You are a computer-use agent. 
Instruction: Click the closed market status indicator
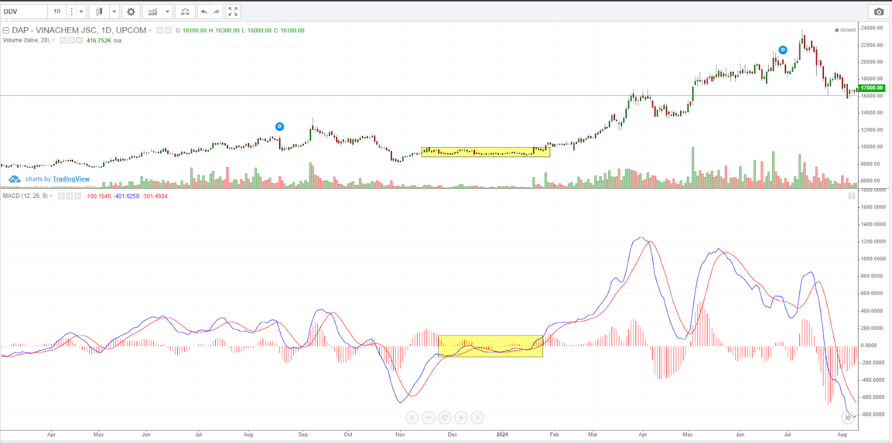pos(845,30)
